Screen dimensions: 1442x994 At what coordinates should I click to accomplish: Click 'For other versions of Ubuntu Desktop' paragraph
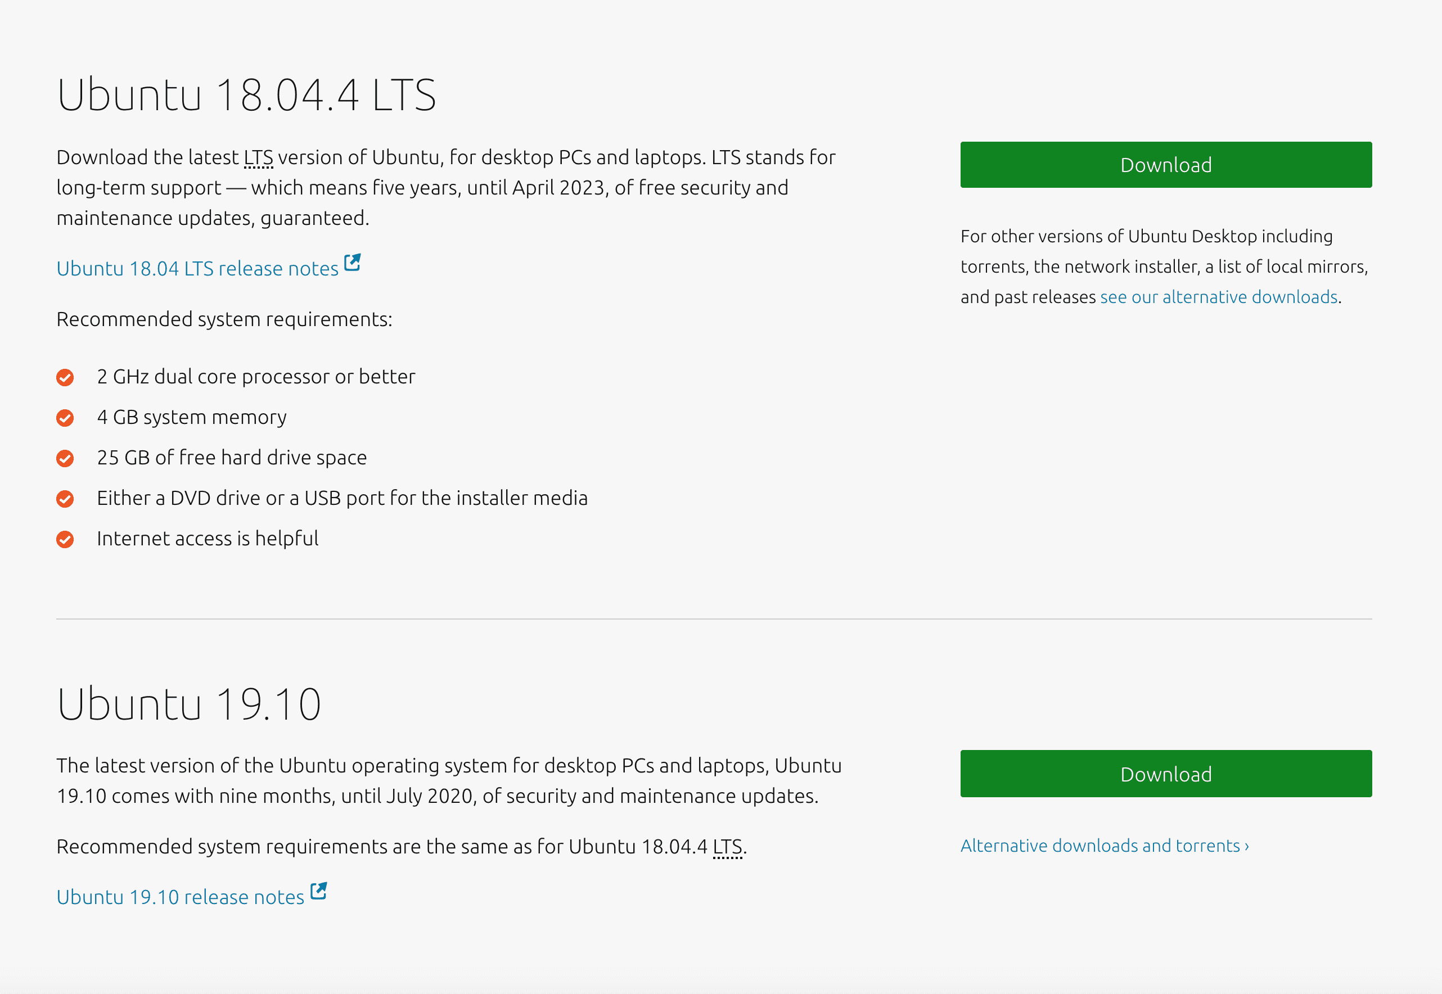point(1164,266)
